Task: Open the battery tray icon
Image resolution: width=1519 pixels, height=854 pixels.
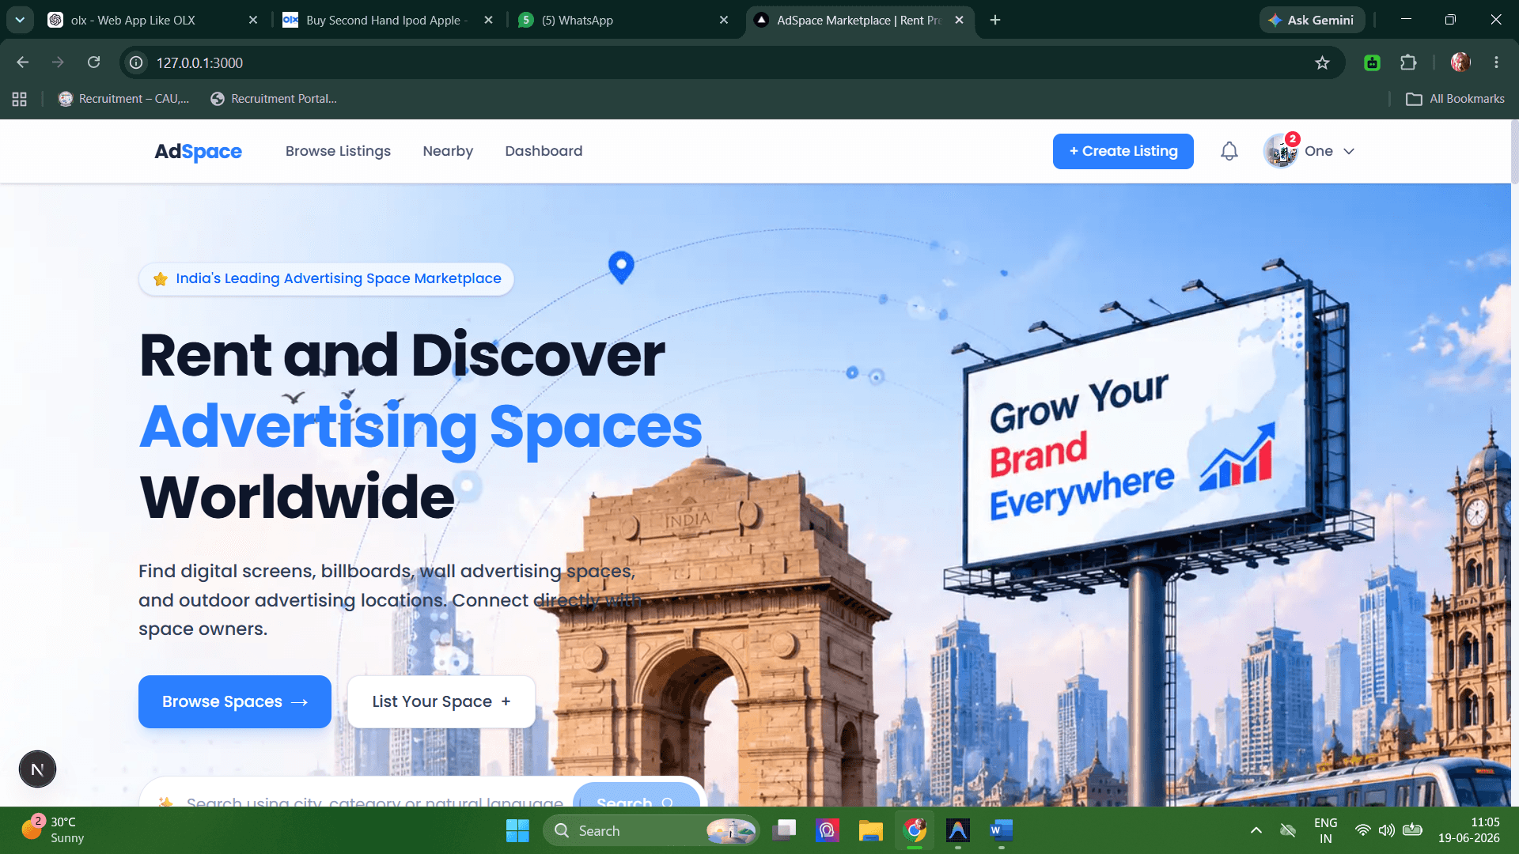Action: [x=1412, y=830]
